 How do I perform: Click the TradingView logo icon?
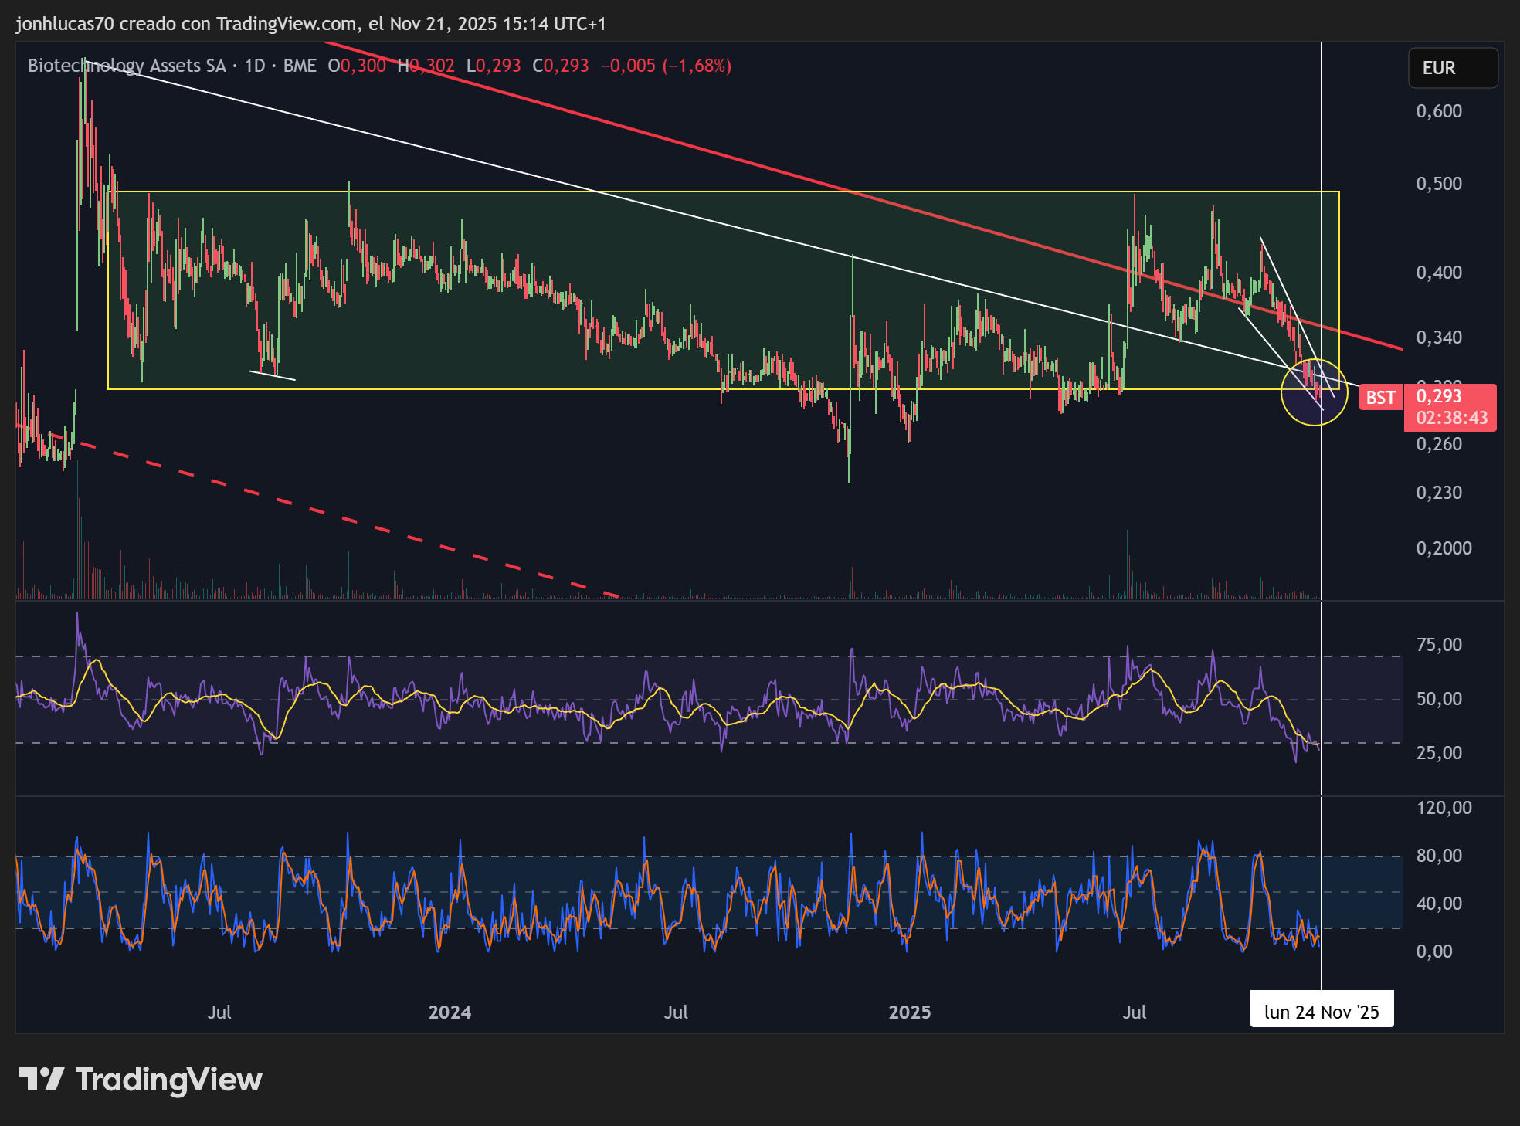coord(40,1079)
